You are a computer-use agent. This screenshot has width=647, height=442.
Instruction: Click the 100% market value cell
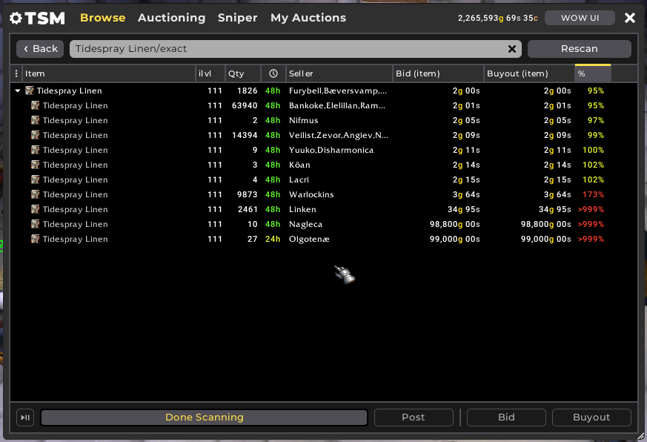(x=593, y=150)
